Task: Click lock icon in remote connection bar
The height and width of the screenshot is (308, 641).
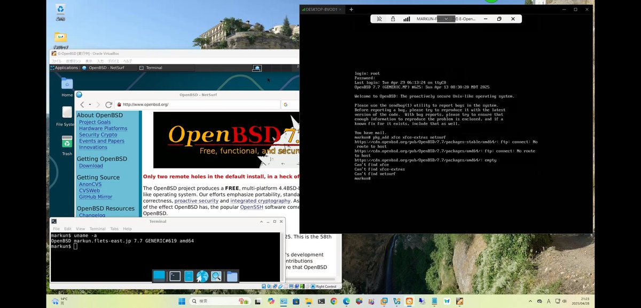Action: pos(393,19)
